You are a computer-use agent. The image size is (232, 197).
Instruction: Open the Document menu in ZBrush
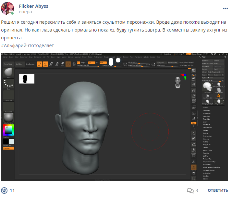tap(24, 57)
